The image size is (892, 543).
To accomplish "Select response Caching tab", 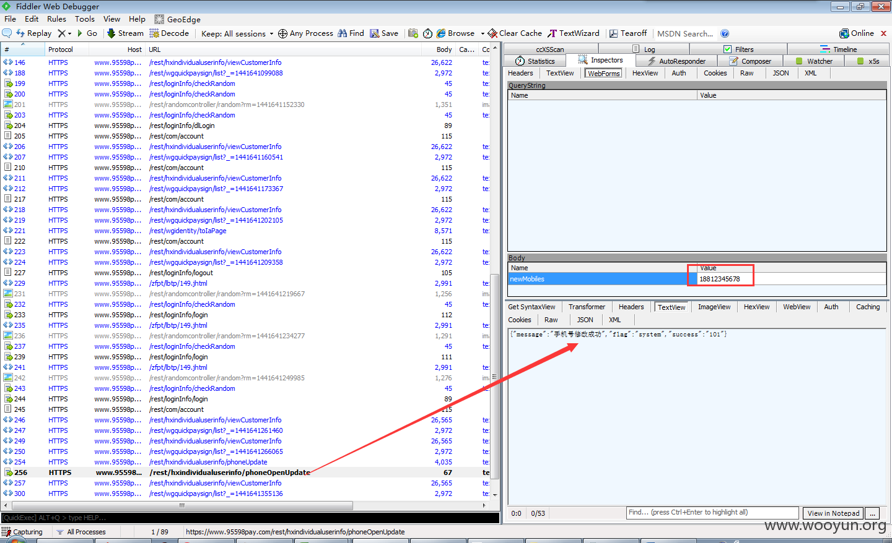I will click(x=868, y=307).
